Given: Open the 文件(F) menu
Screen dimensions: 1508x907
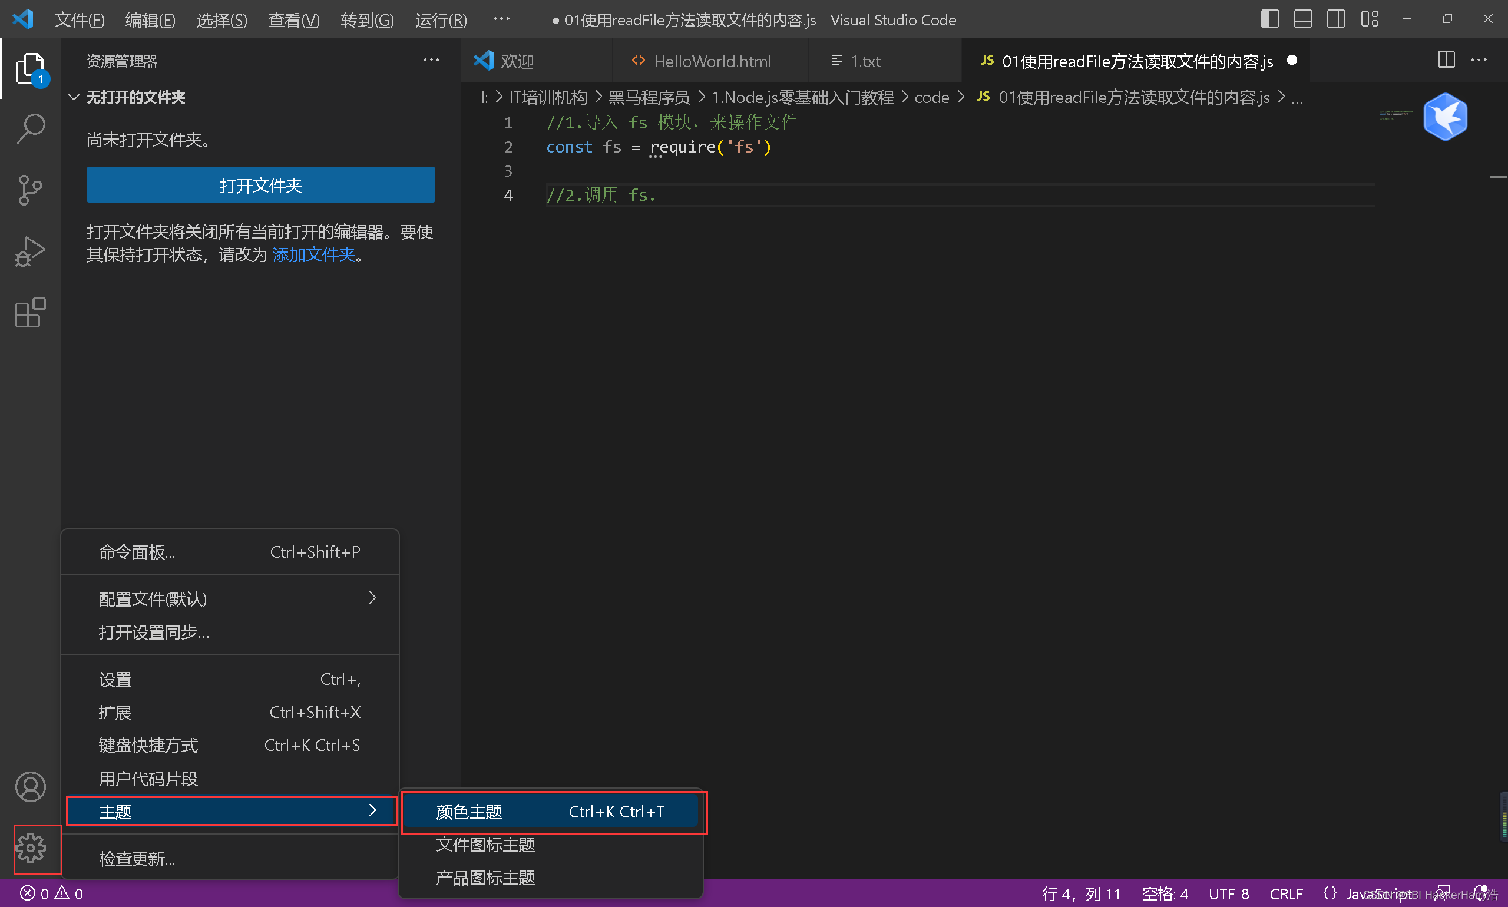Looking at the screenshot, I should tap(80, 20).
